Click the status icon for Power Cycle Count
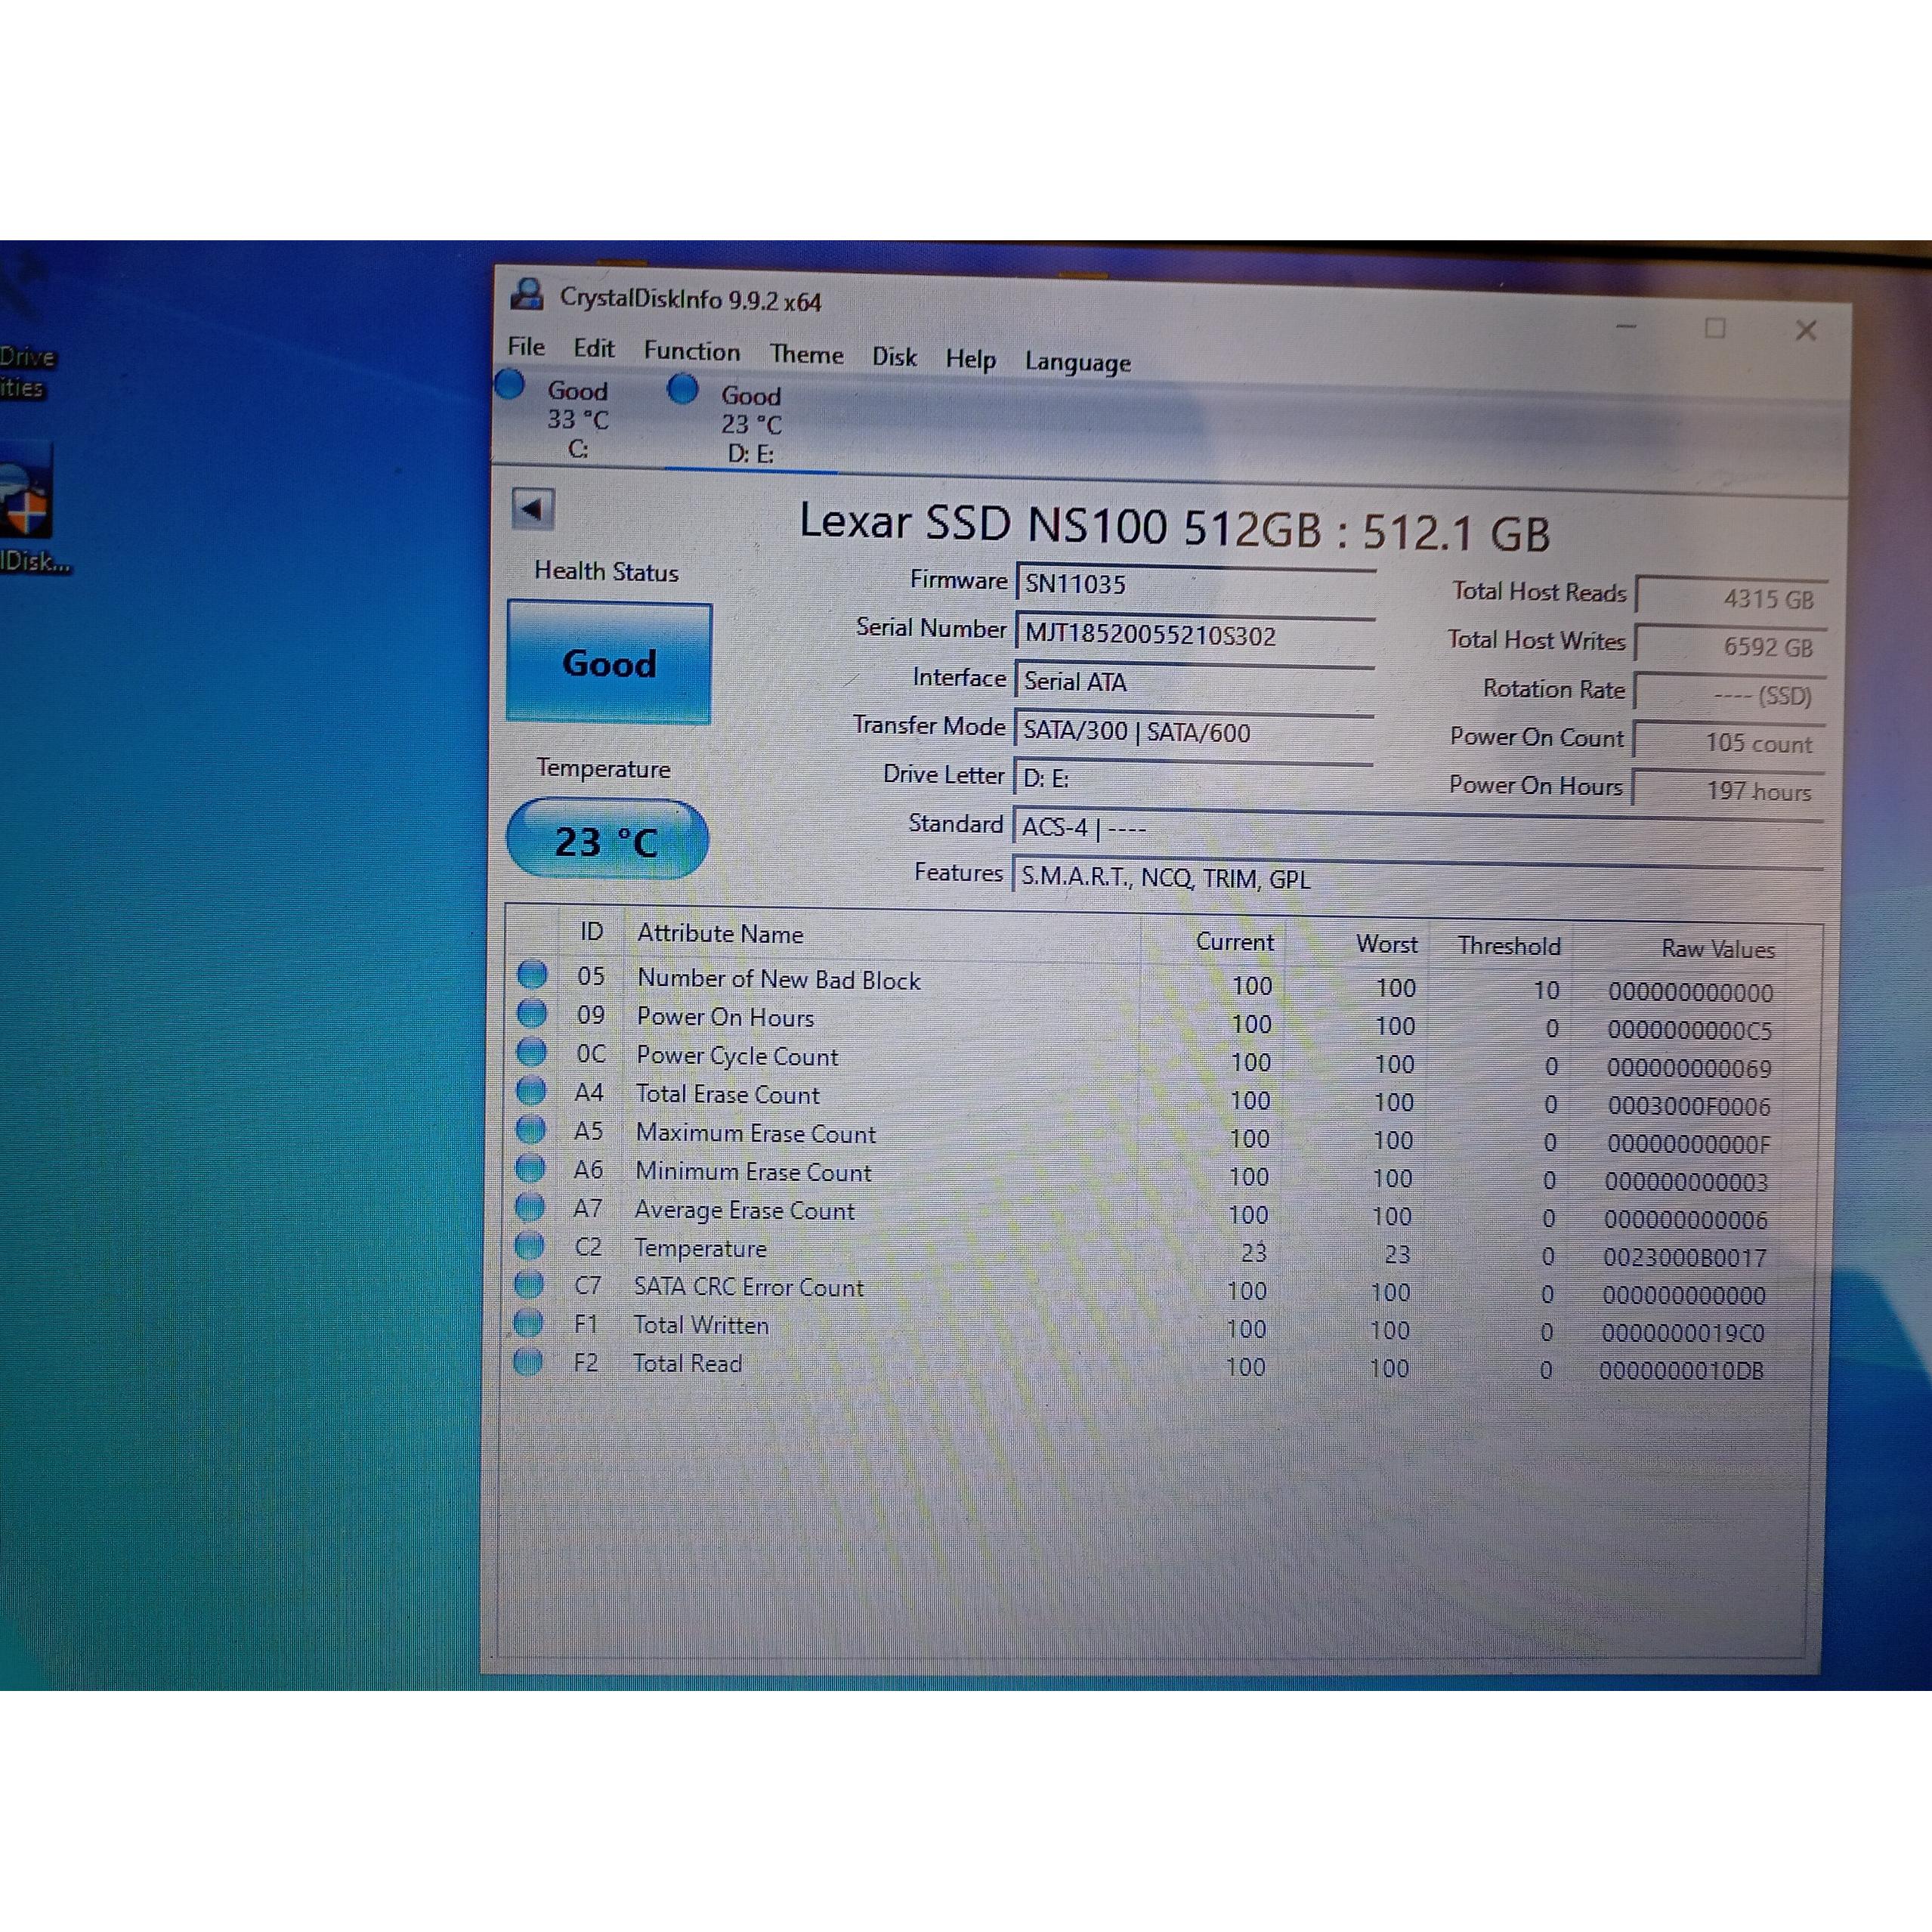 (531, 1052)
